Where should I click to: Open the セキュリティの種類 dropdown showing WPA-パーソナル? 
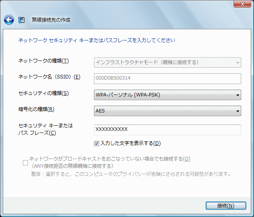[x=167, y=95]
